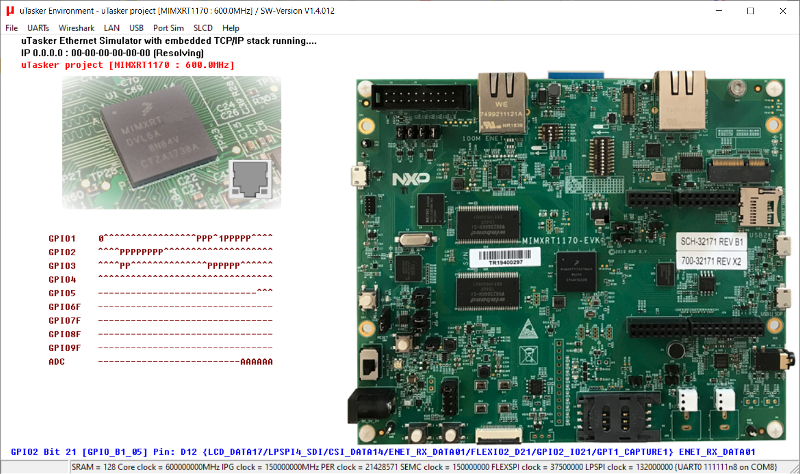Select the ADC inputs marked AAAAAA
This screenshot has width=800, height=474.
256,362
